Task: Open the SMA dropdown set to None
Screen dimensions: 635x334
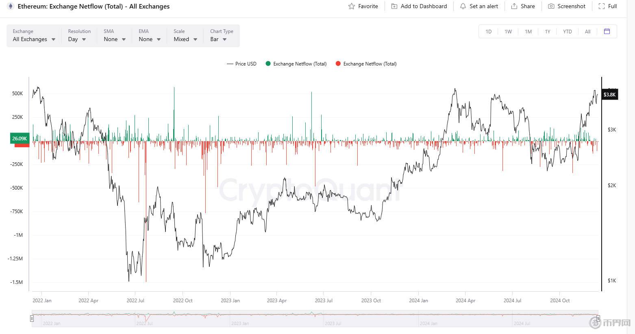Action: pos(113,39)
